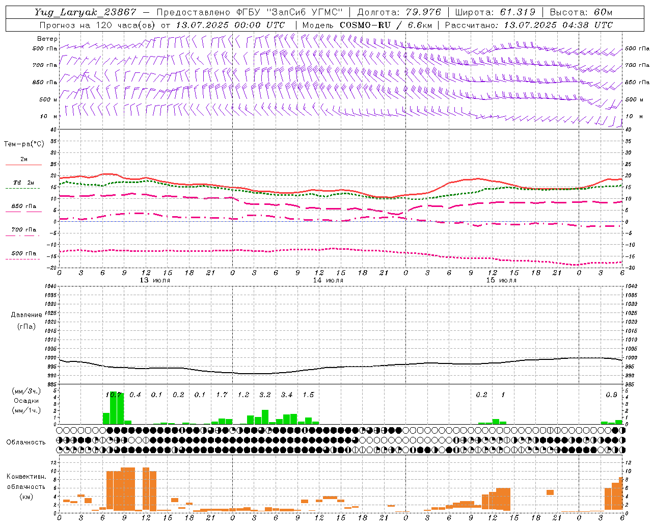Click the 3.4 precipitation total
The height and width of the screenshot is (522, 652).
pos(287,395)
